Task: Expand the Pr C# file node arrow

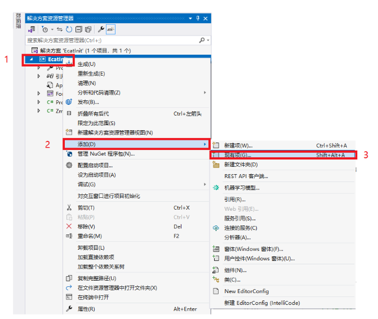Action: click(38, 102)
